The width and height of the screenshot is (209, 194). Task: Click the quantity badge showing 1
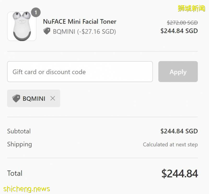click(x=36, y=12)
